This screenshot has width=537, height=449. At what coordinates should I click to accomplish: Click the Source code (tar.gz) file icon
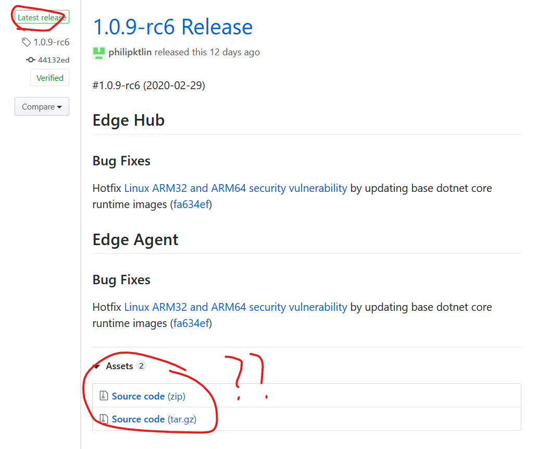pyautogui.click(x=103, y=419)
